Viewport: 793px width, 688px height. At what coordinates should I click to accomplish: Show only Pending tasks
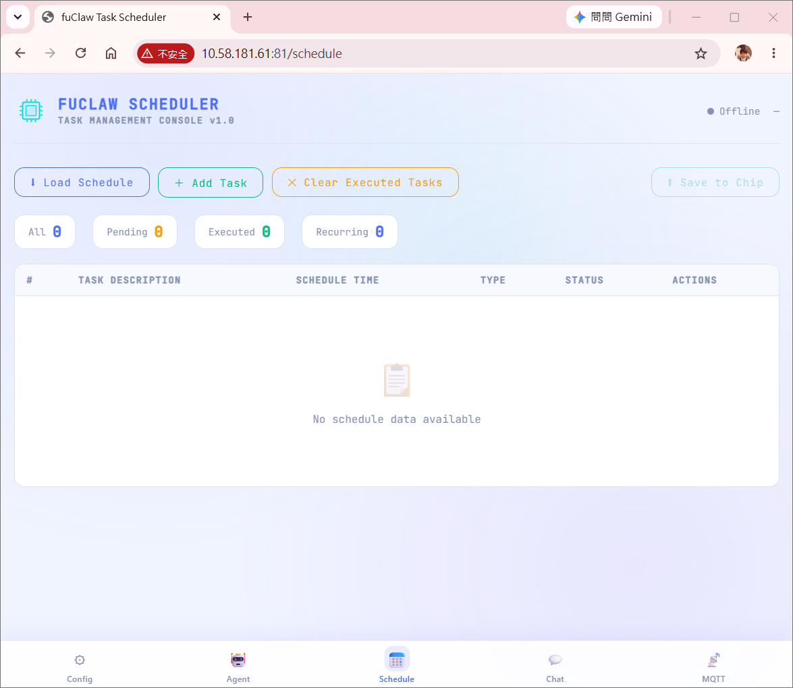[x=135, y=231]
